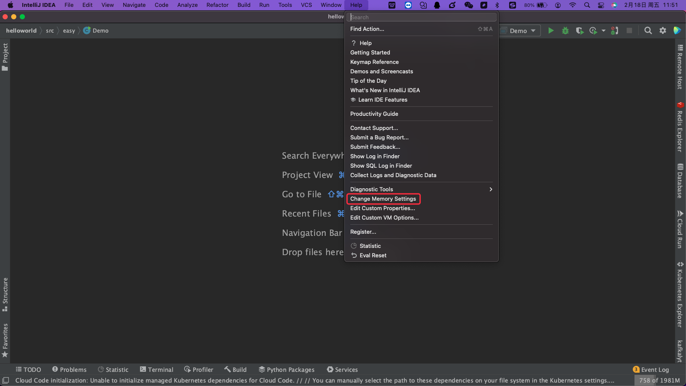Run Demo with the green play icon
The height and width of the screenshot is (386, 686).
[x=551, y=30]
